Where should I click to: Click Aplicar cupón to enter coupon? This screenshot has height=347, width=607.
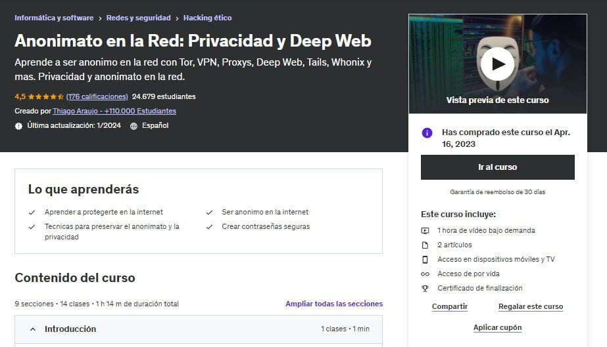point(497,327)
